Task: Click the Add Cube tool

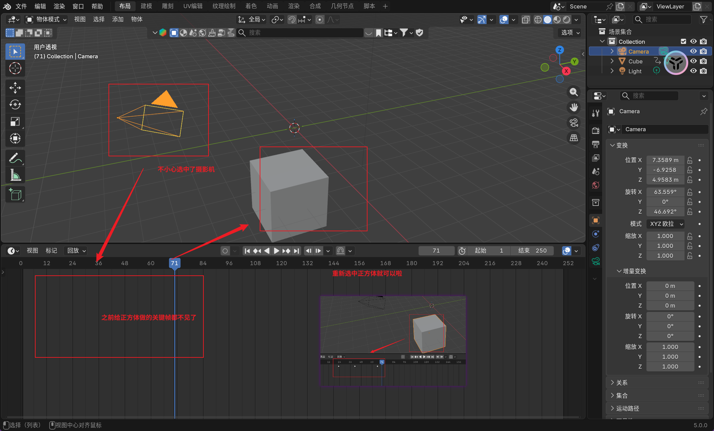Action: [x=15, y=194]
